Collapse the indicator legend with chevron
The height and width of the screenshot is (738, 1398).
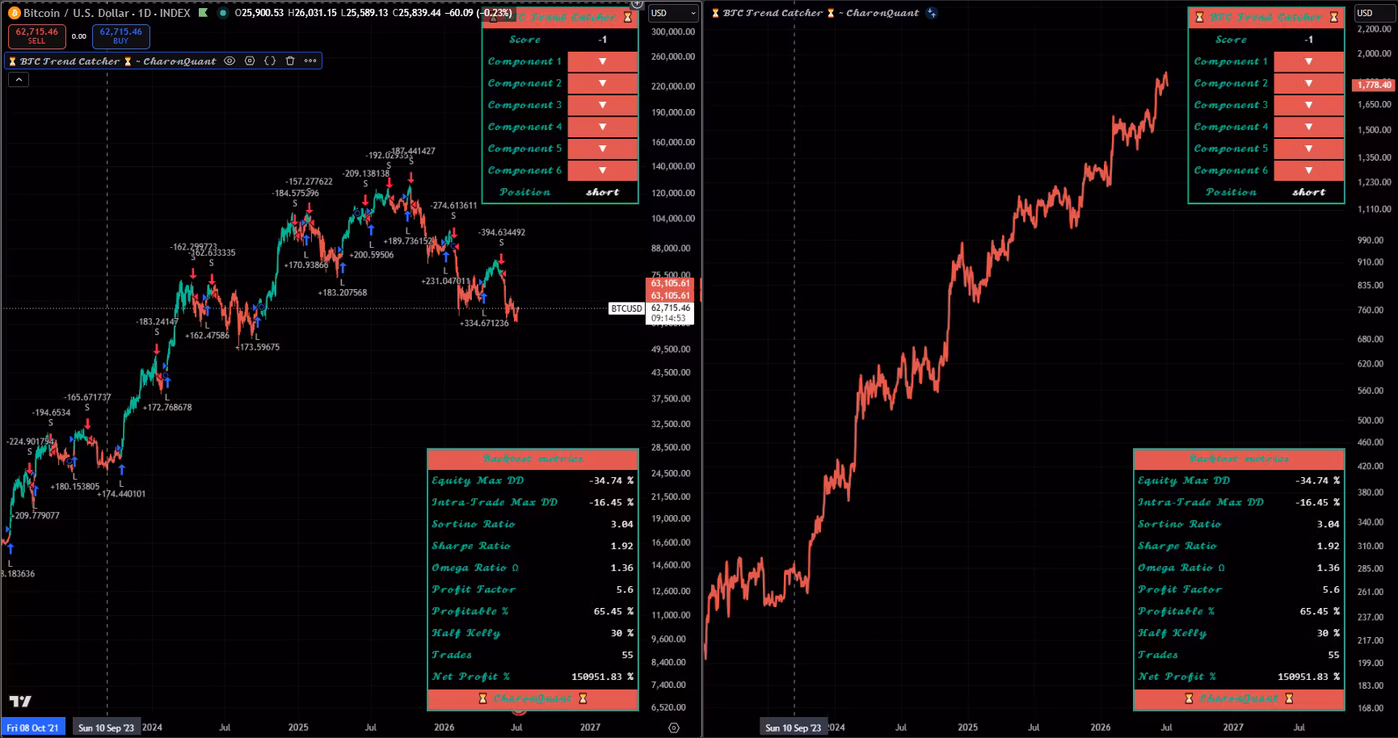19,79
